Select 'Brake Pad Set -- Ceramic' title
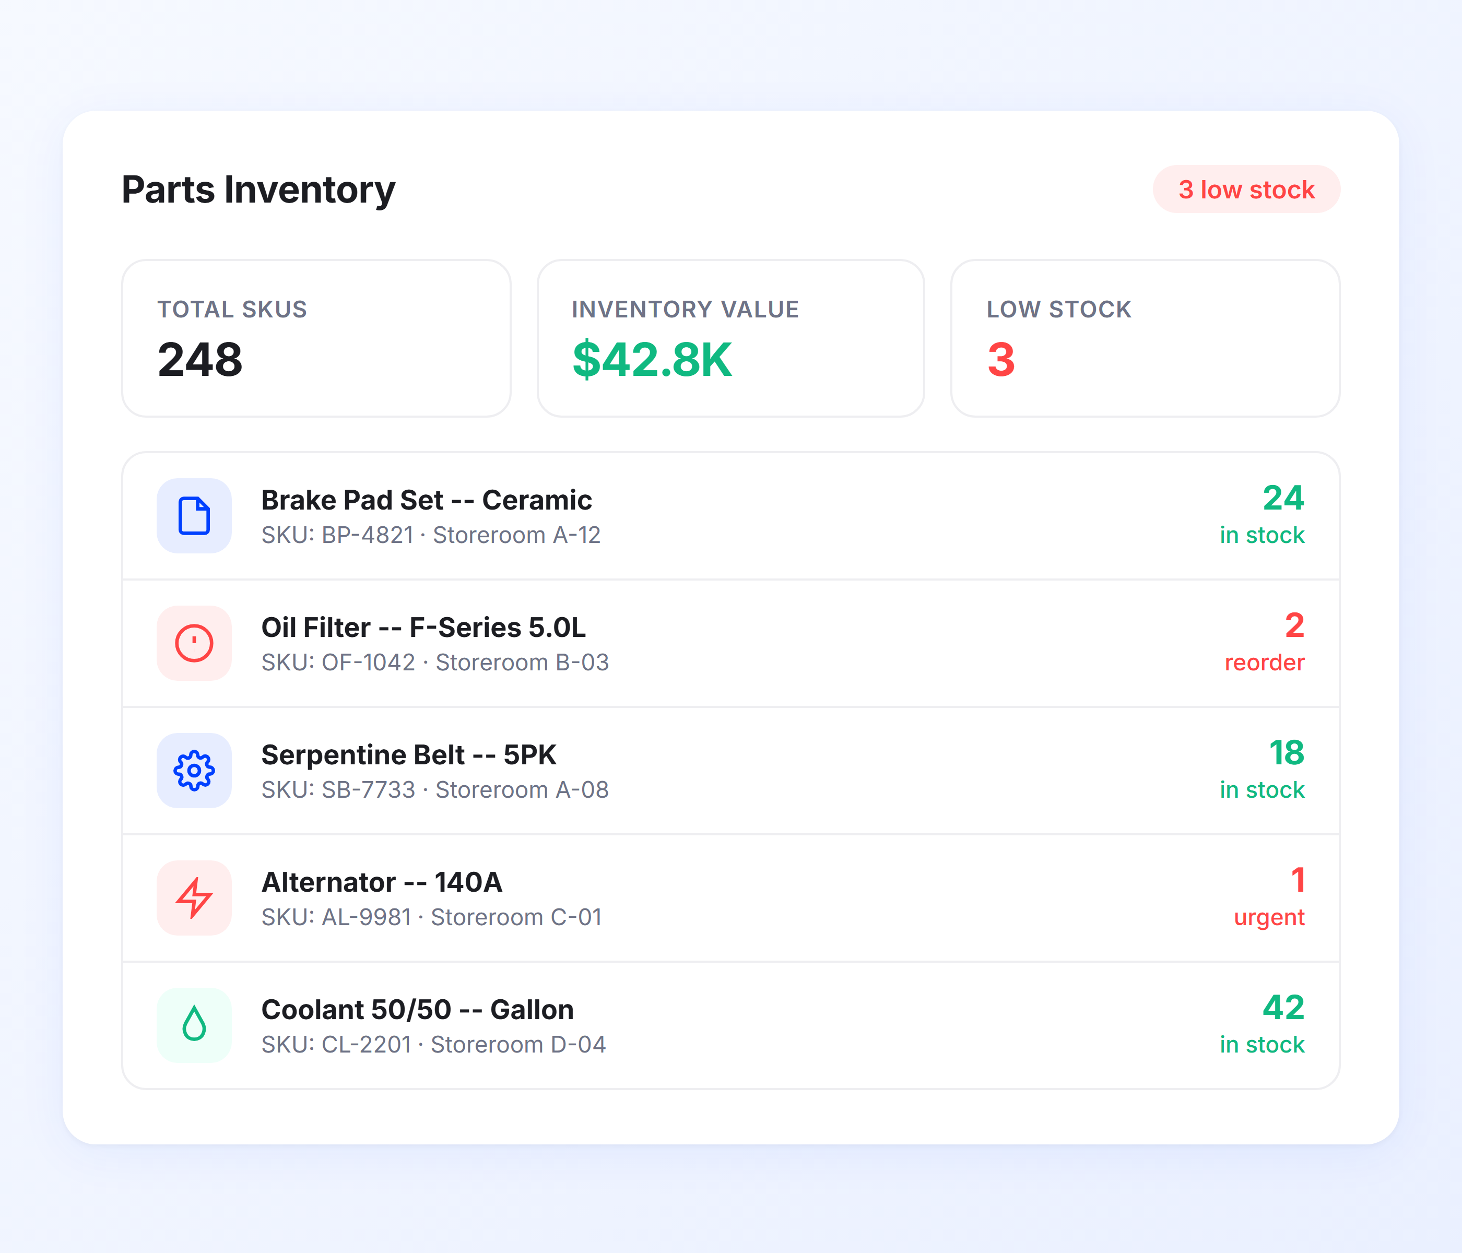Screen dimensions: 1462x1253 [426, 500]
